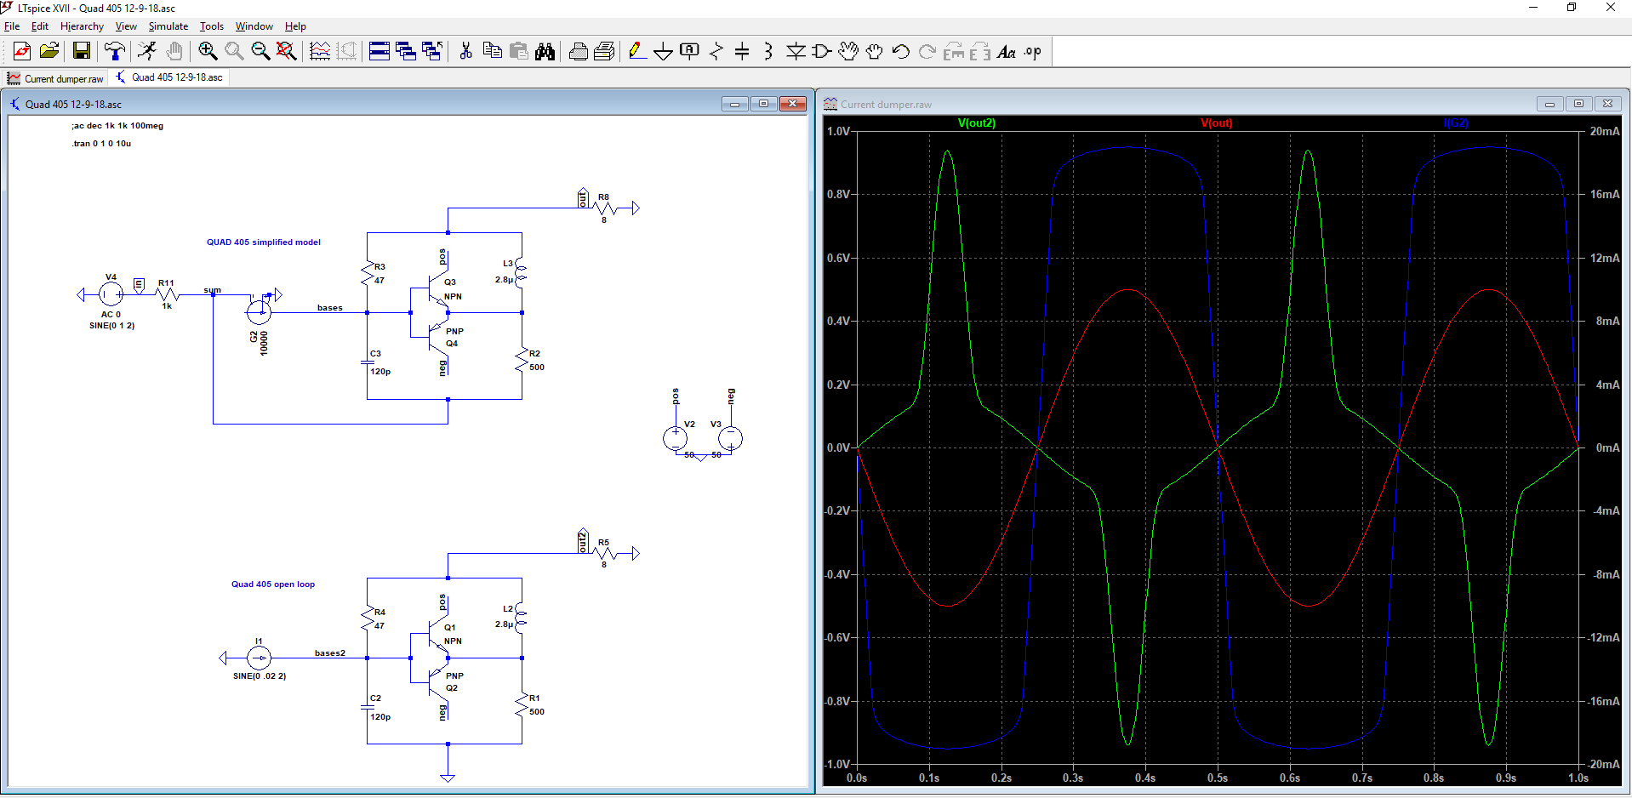
Task: Click the Zoom to Fit icon
Action: click(287, 52)
